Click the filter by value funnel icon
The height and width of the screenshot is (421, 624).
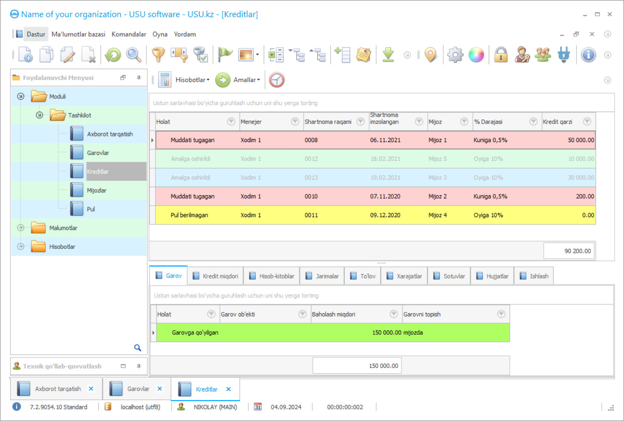click(x=180, y=55)
